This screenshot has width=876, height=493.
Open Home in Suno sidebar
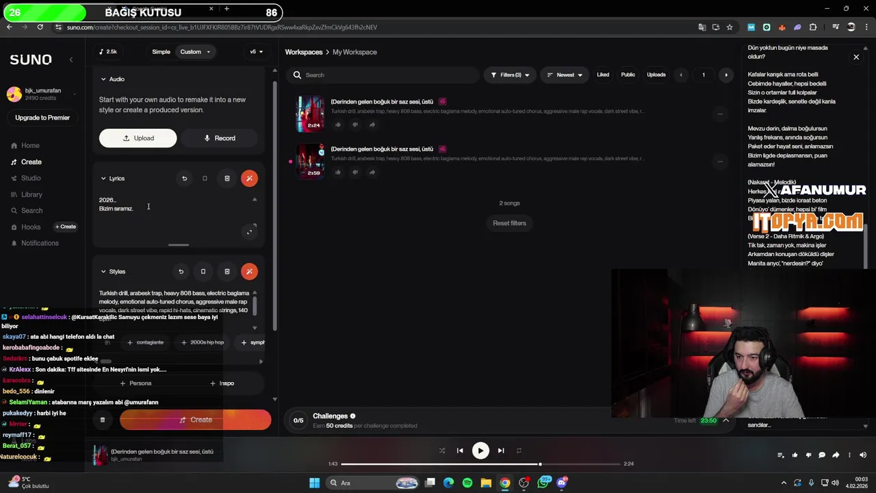point(29,145)
